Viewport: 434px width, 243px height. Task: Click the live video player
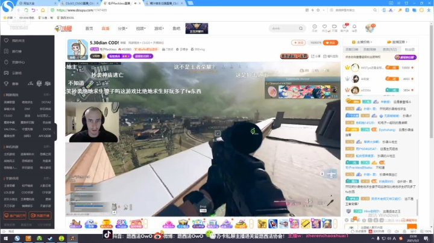[203, 139]
